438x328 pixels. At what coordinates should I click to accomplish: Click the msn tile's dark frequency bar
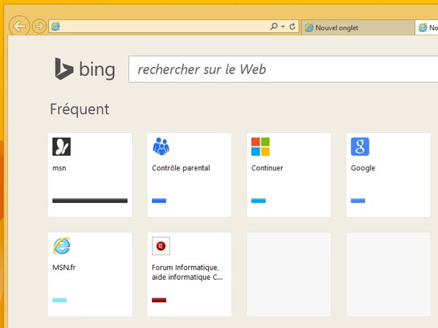coord(90,200)
